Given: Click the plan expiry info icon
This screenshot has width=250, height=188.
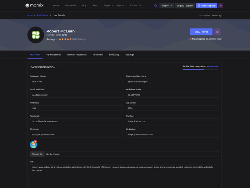Looking at the screenshot, I should coord(191,39).
